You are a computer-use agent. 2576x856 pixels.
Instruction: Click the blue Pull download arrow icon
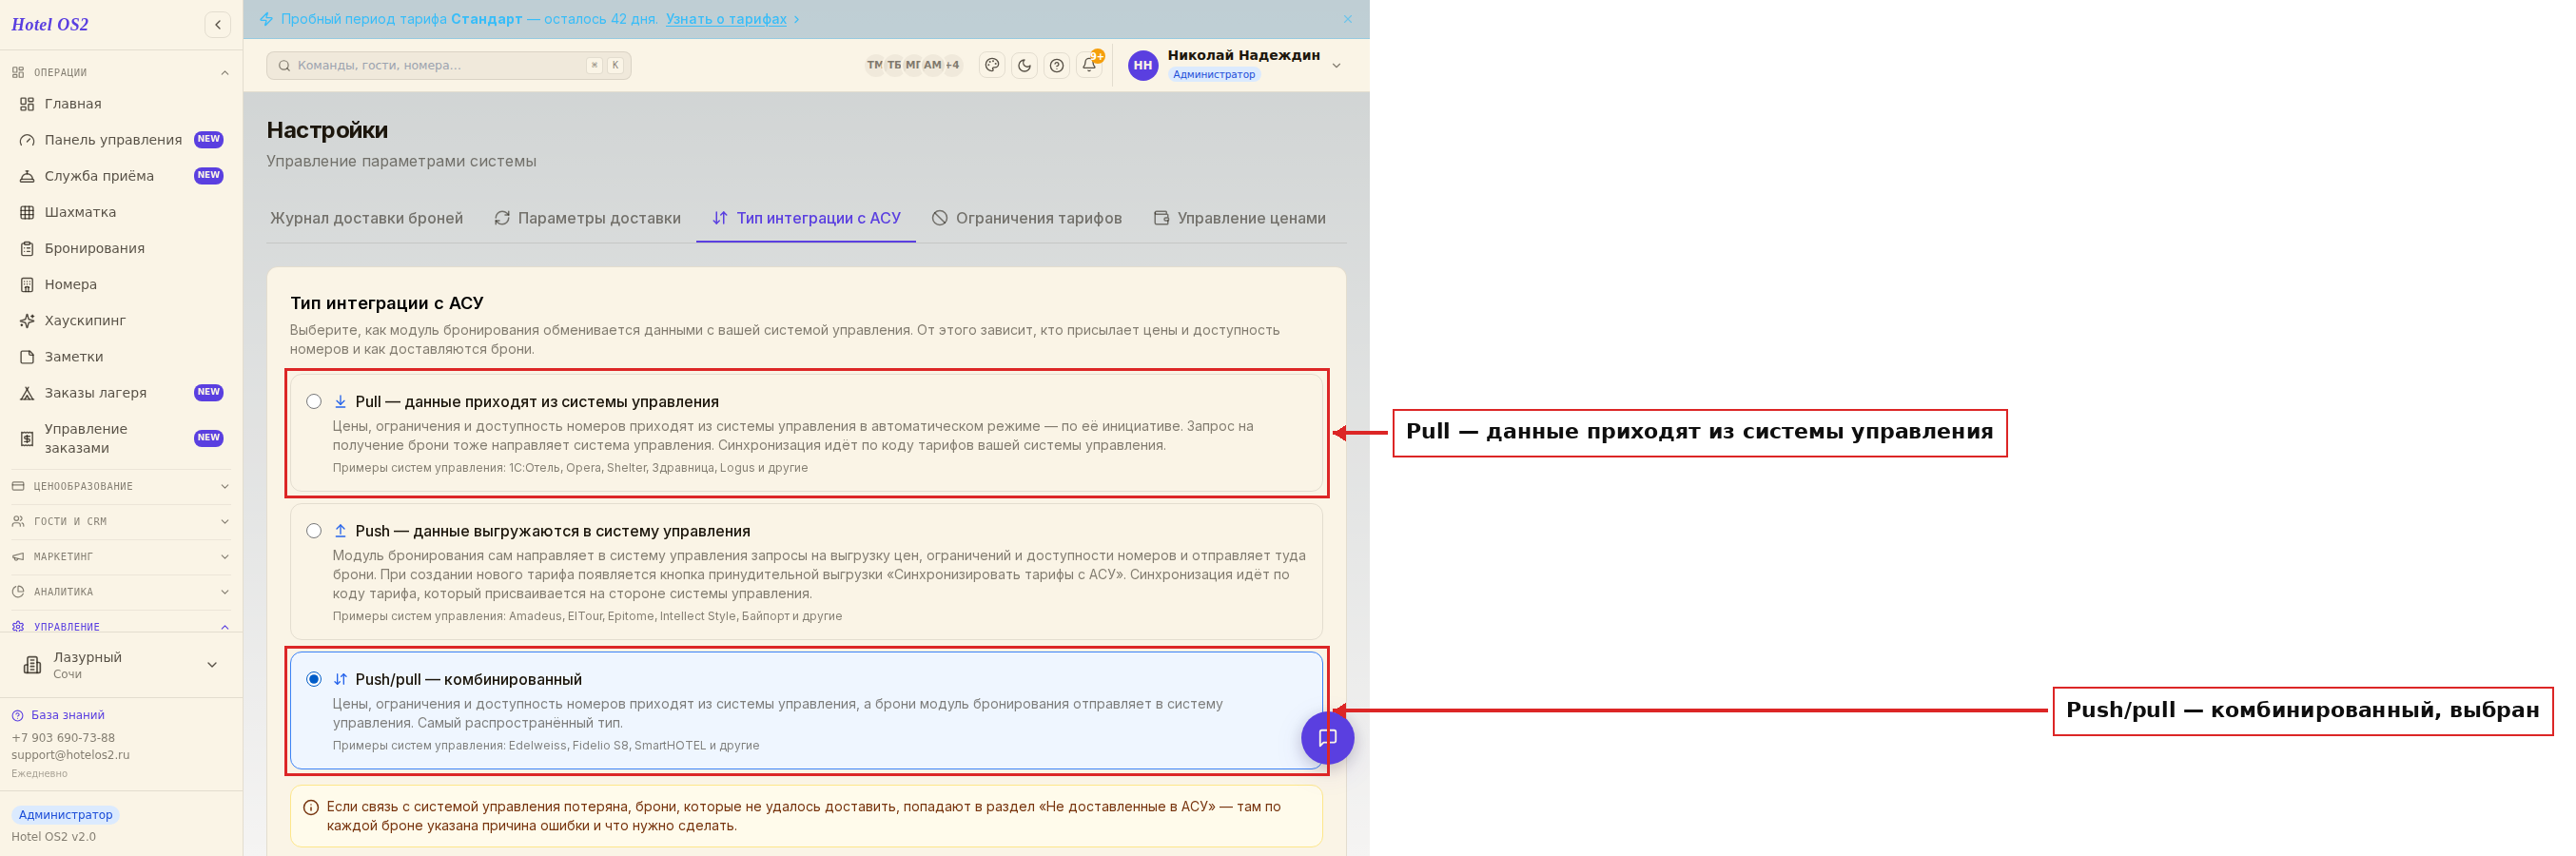[340, 402]
